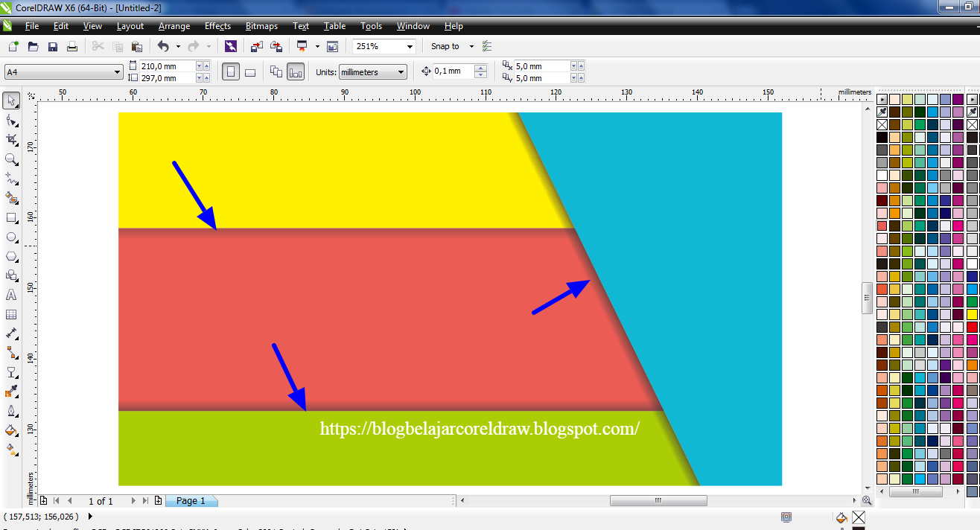Select the Pick tool
This screenshot has height=530, width=980.
click(10, 100)
